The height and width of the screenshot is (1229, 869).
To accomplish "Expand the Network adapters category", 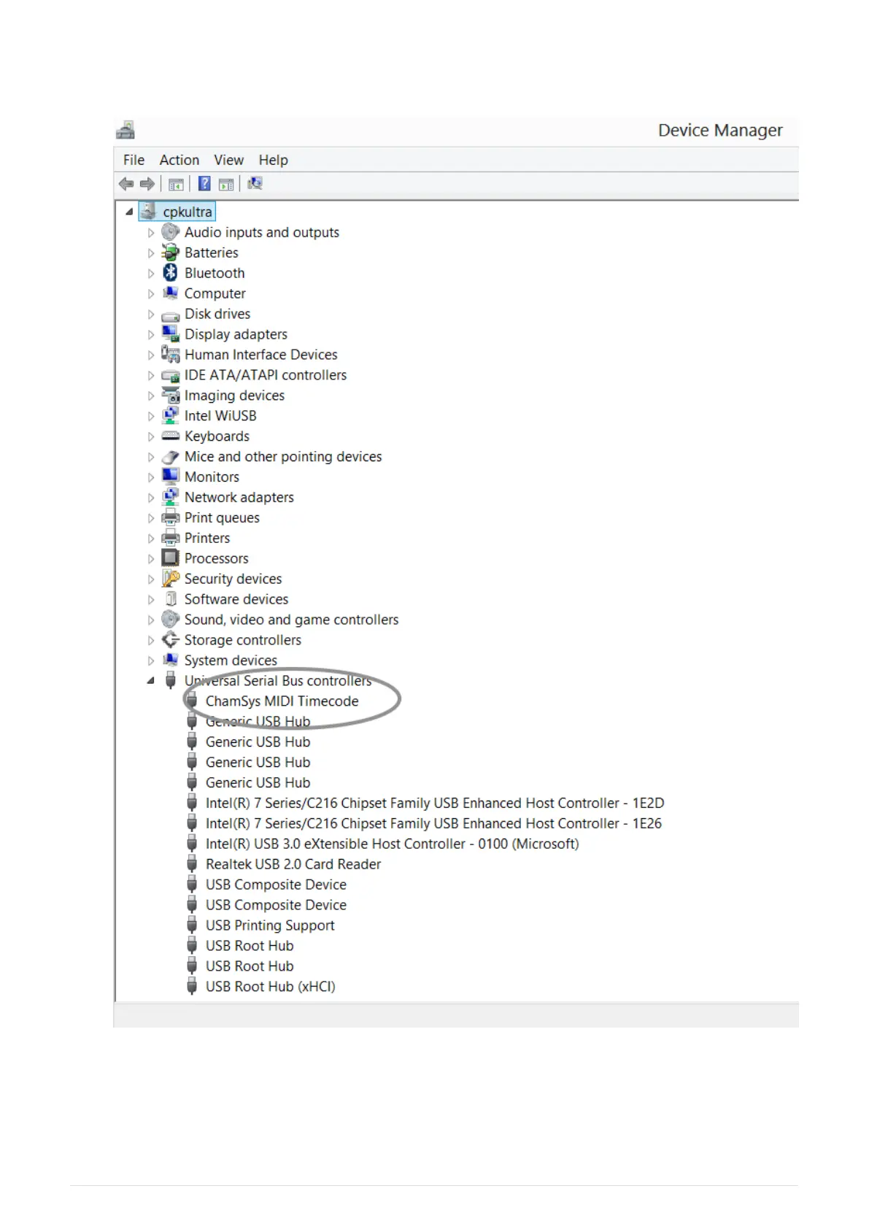I will tap(151, 498).
